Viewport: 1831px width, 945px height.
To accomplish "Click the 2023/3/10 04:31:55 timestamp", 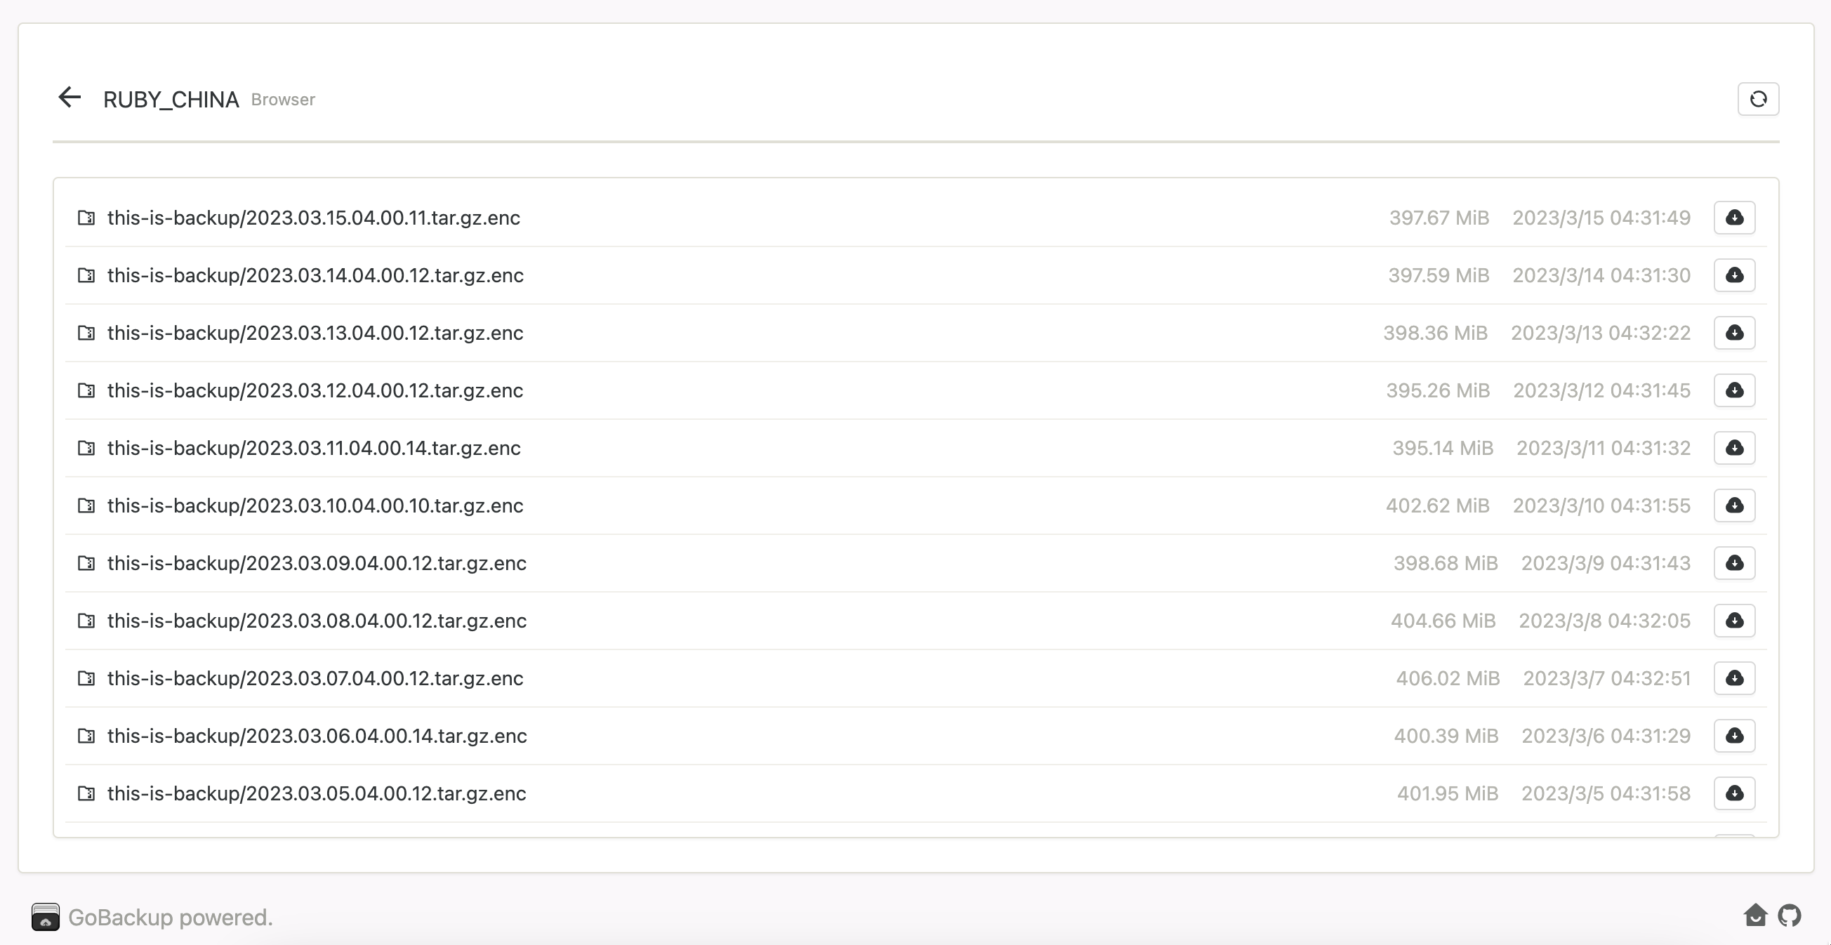I will 1601,505.
